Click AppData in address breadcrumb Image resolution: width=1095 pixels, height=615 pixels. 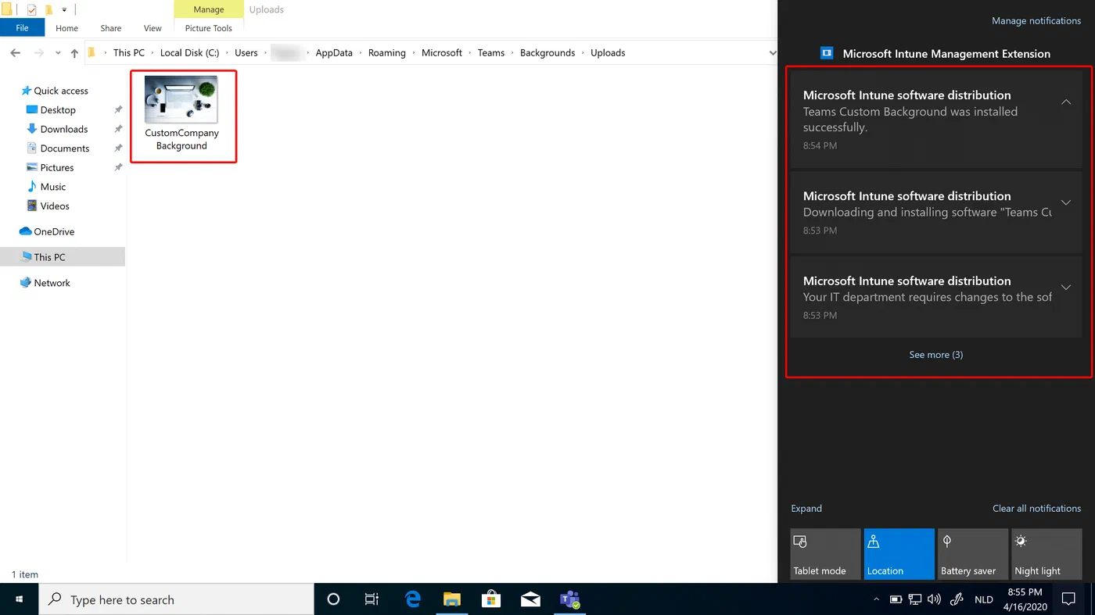pos(334,53)
